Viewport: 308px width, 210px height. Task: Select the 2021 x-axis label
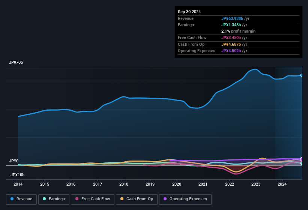pos(203,184)
